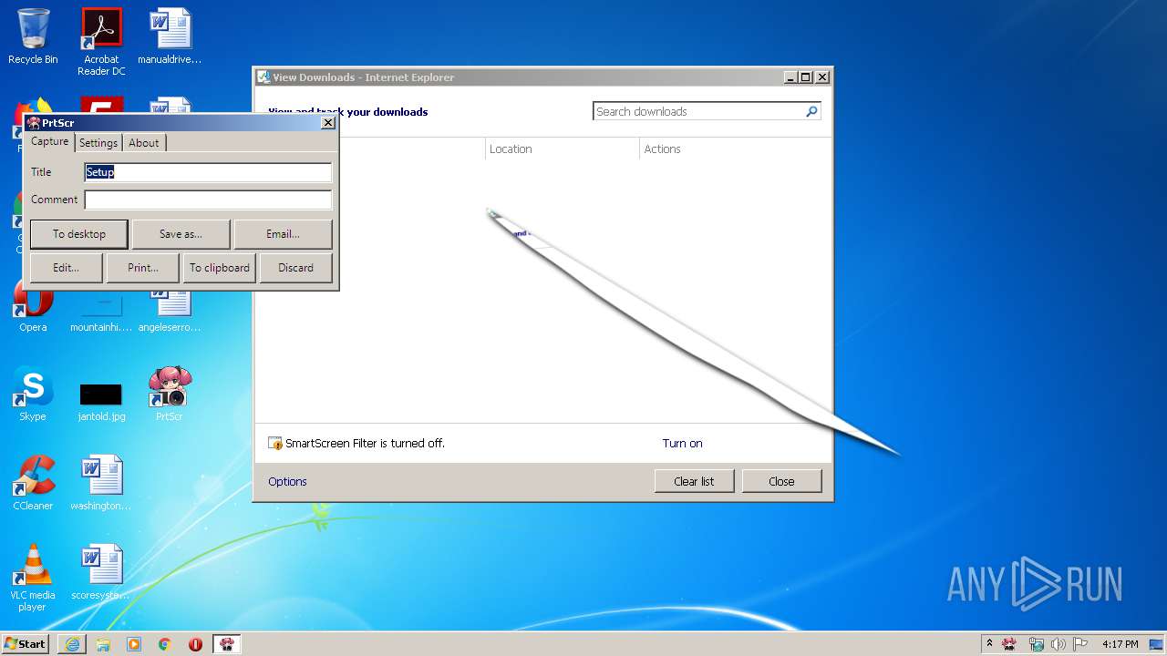1167x656 pixels.
Task: Click the Show desktop button
Action: (1158, 644)
